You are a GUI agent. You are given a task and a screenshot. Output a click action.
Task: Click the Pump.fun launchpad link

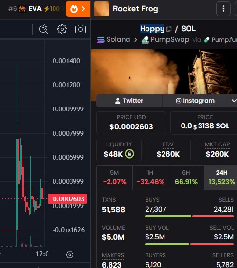pos(220,40)
